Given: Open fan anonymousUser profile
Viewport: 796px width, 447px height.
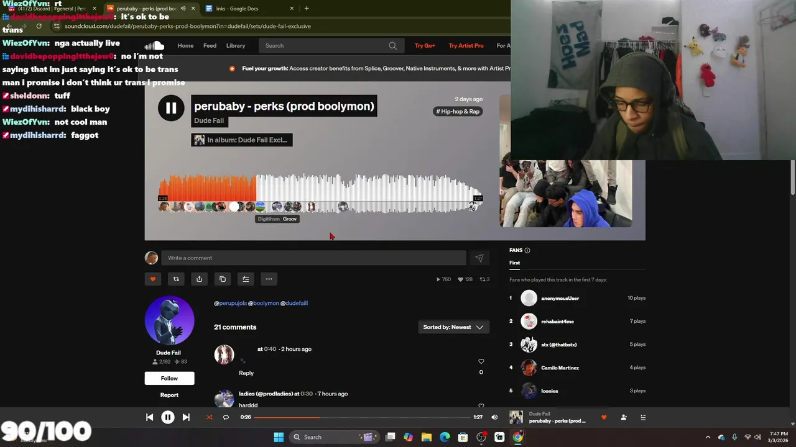Looking at the screenshot, I should point(560,298).
